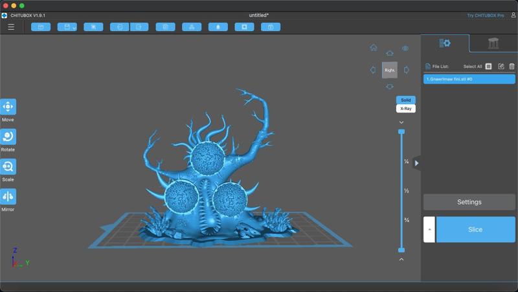518x292 pixels.
Task: Toggle the Select All checkbox
Action: 489,66
